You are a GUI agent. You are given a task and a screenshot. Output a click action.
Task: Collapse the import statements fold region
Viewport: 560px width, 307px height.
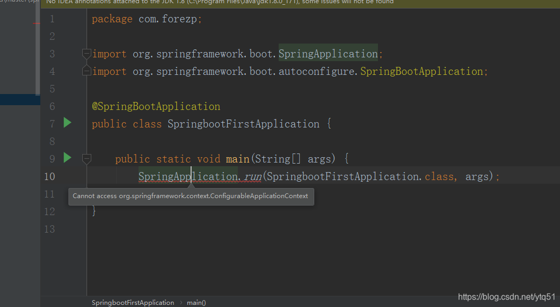coord(86,53)
